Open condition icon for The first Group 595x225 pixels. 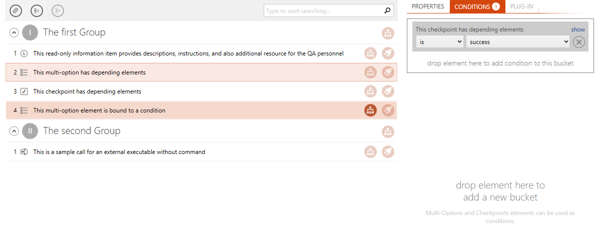(x=388, y=33)
